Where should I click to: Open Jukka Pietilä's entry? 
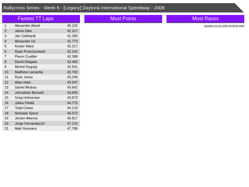click(x=25, y=103)
